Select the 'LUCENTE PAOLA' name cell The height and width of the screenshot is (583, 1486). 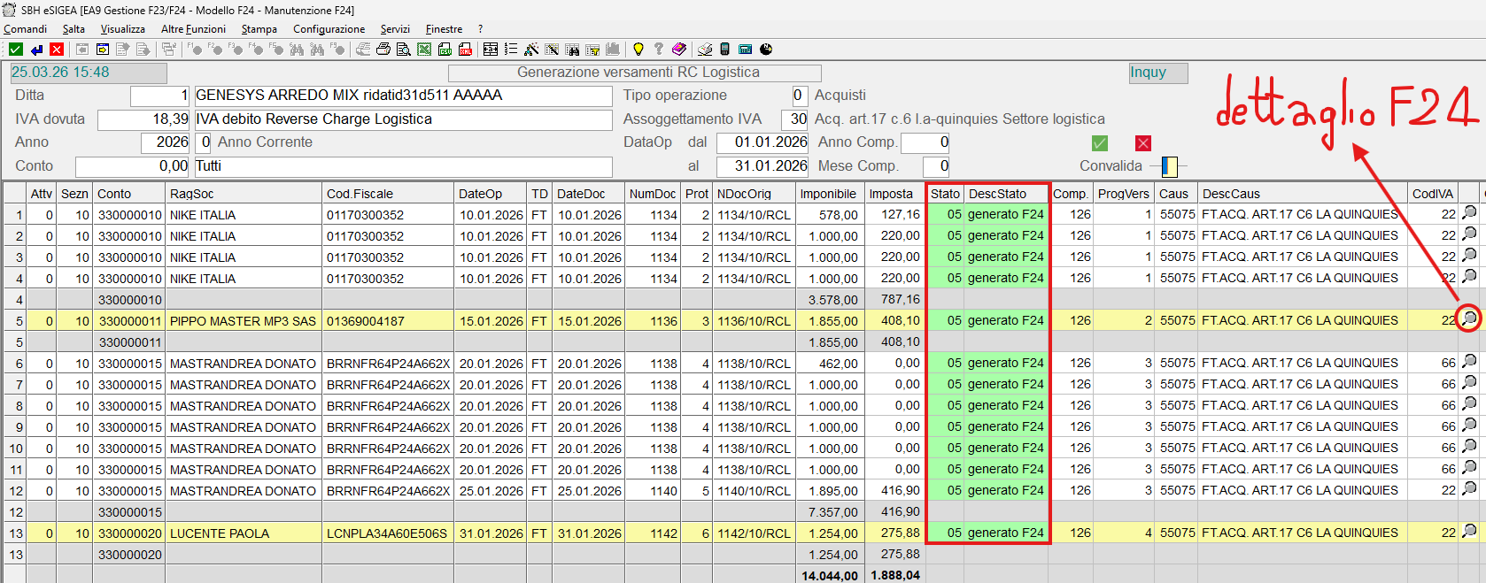(244, 533)
